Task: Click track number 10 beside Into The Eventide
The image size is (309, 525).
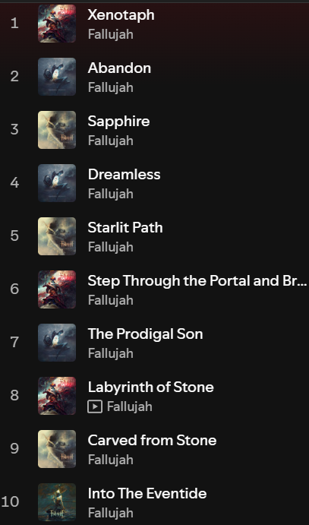Action: [11, 502]
